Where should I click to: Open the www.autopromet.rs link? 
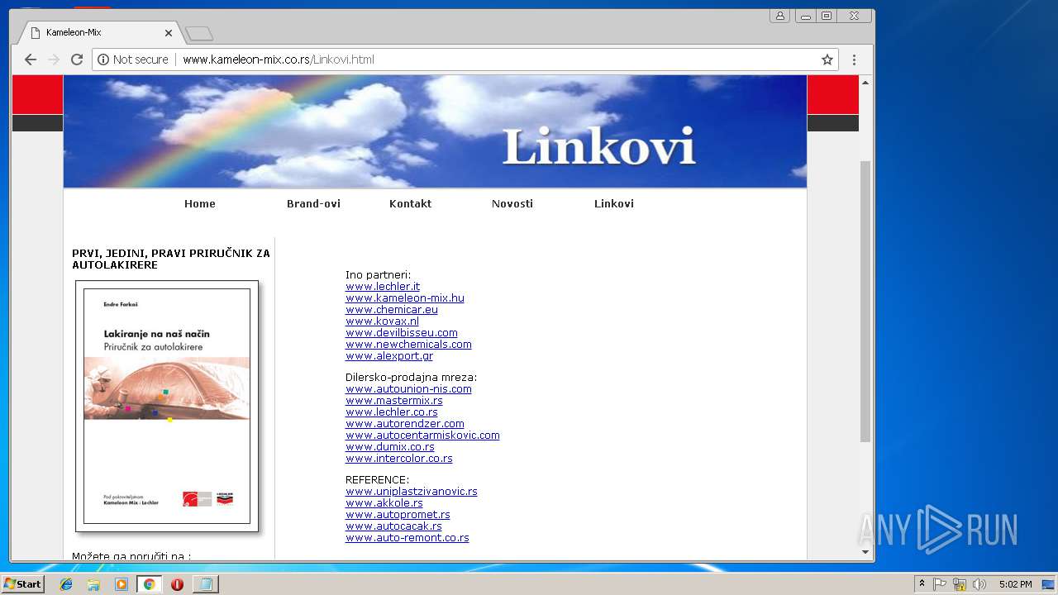398,515
